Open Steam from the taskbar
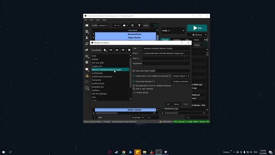The height and width of the screenshot is (155, 275). [116, 152]
